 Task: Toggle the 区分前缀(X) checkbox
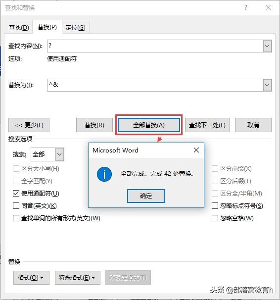(215, 169)
